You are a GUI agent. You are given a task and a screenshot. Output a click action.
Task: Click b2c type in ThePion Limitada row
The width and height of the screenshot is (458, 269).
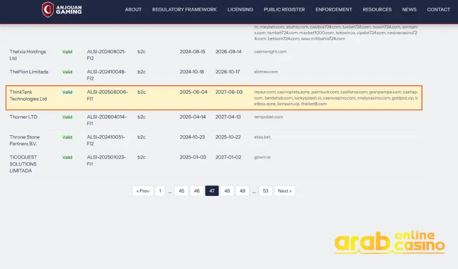[141, 72]
